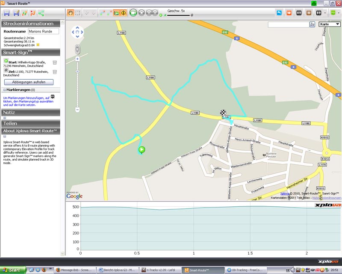342x274 pixels.
Task: Click the green start marker on the map
Action: pos(142,150)
